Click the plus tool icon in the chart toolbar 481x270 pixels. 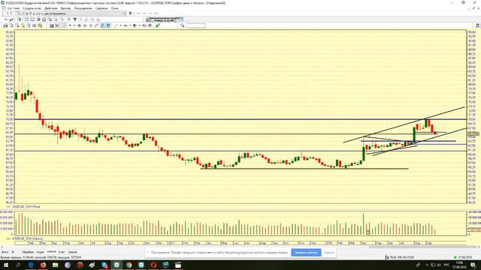click(x=70, y=25)
